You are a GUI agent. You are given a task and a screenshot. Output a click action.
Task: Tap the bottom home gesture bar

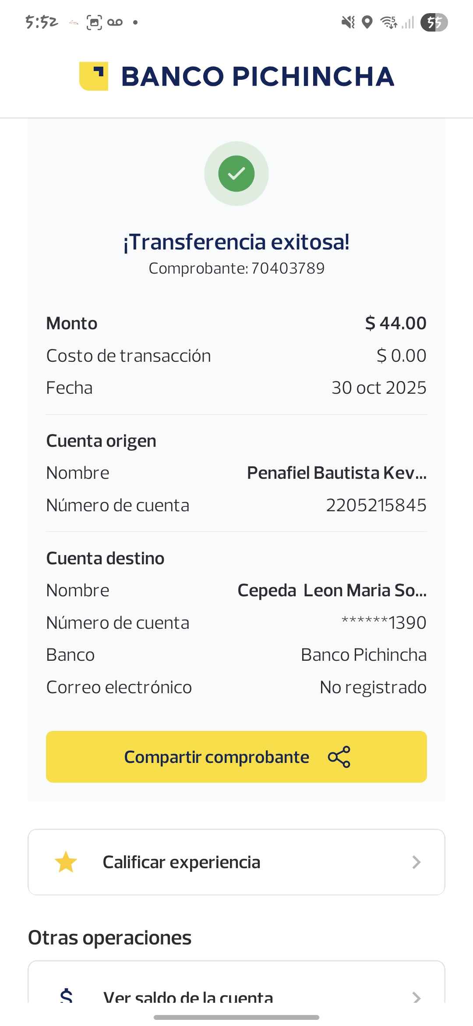tap(236, 1017)
